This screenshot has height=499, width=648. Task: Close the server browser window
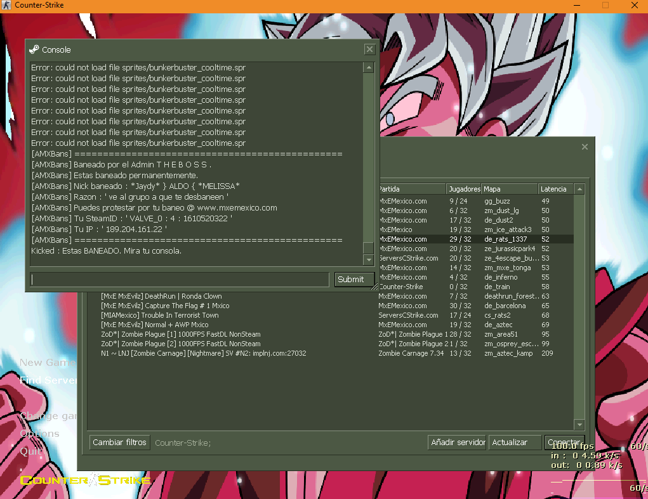(x=585, y=147)
